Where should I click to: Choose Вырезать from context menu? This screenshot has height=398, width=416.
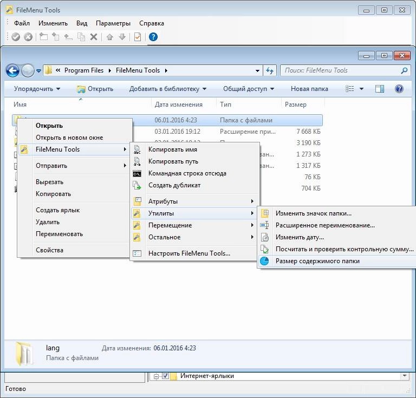coord(74,182)
